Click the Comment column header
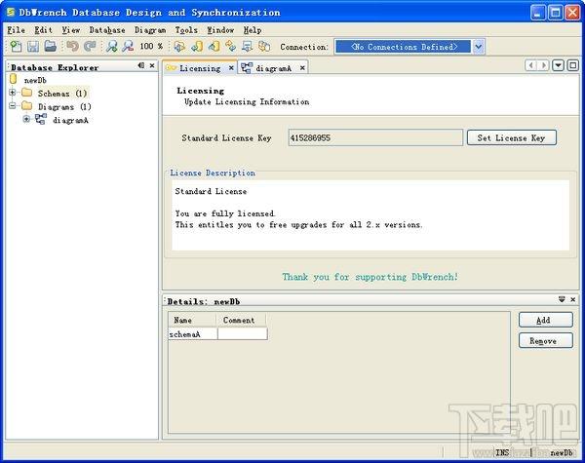The image size is (585, 463). click(x=242, y=320)
